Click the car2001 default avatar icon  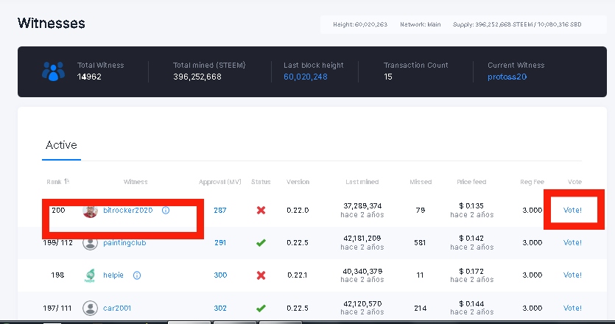click(x=90, y=308)
